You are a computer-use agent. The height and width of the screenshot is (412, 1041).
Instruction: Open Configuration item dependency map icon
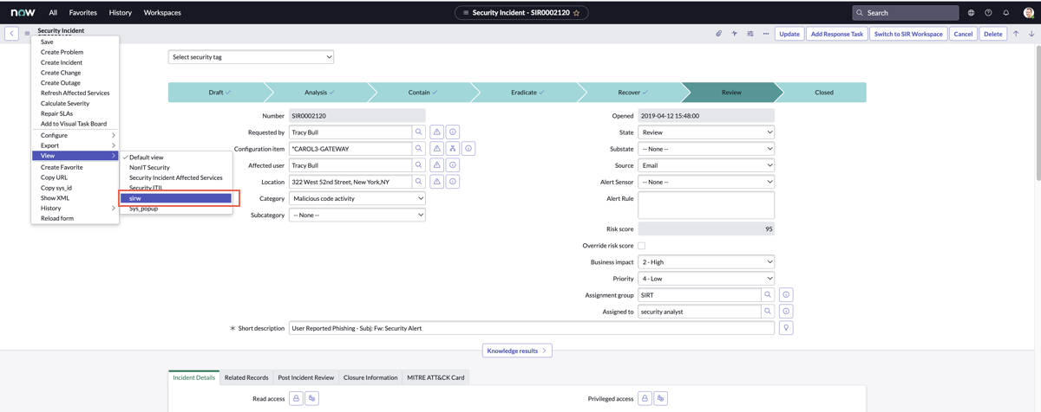[453, 149]
